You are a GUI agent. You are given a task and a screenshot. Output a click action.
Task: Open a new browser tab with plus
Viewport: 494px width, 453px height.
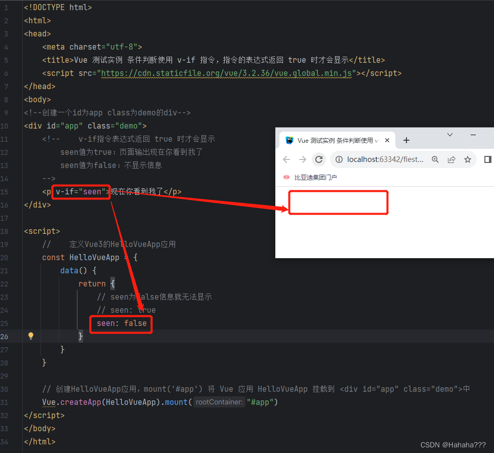(406, 140)
